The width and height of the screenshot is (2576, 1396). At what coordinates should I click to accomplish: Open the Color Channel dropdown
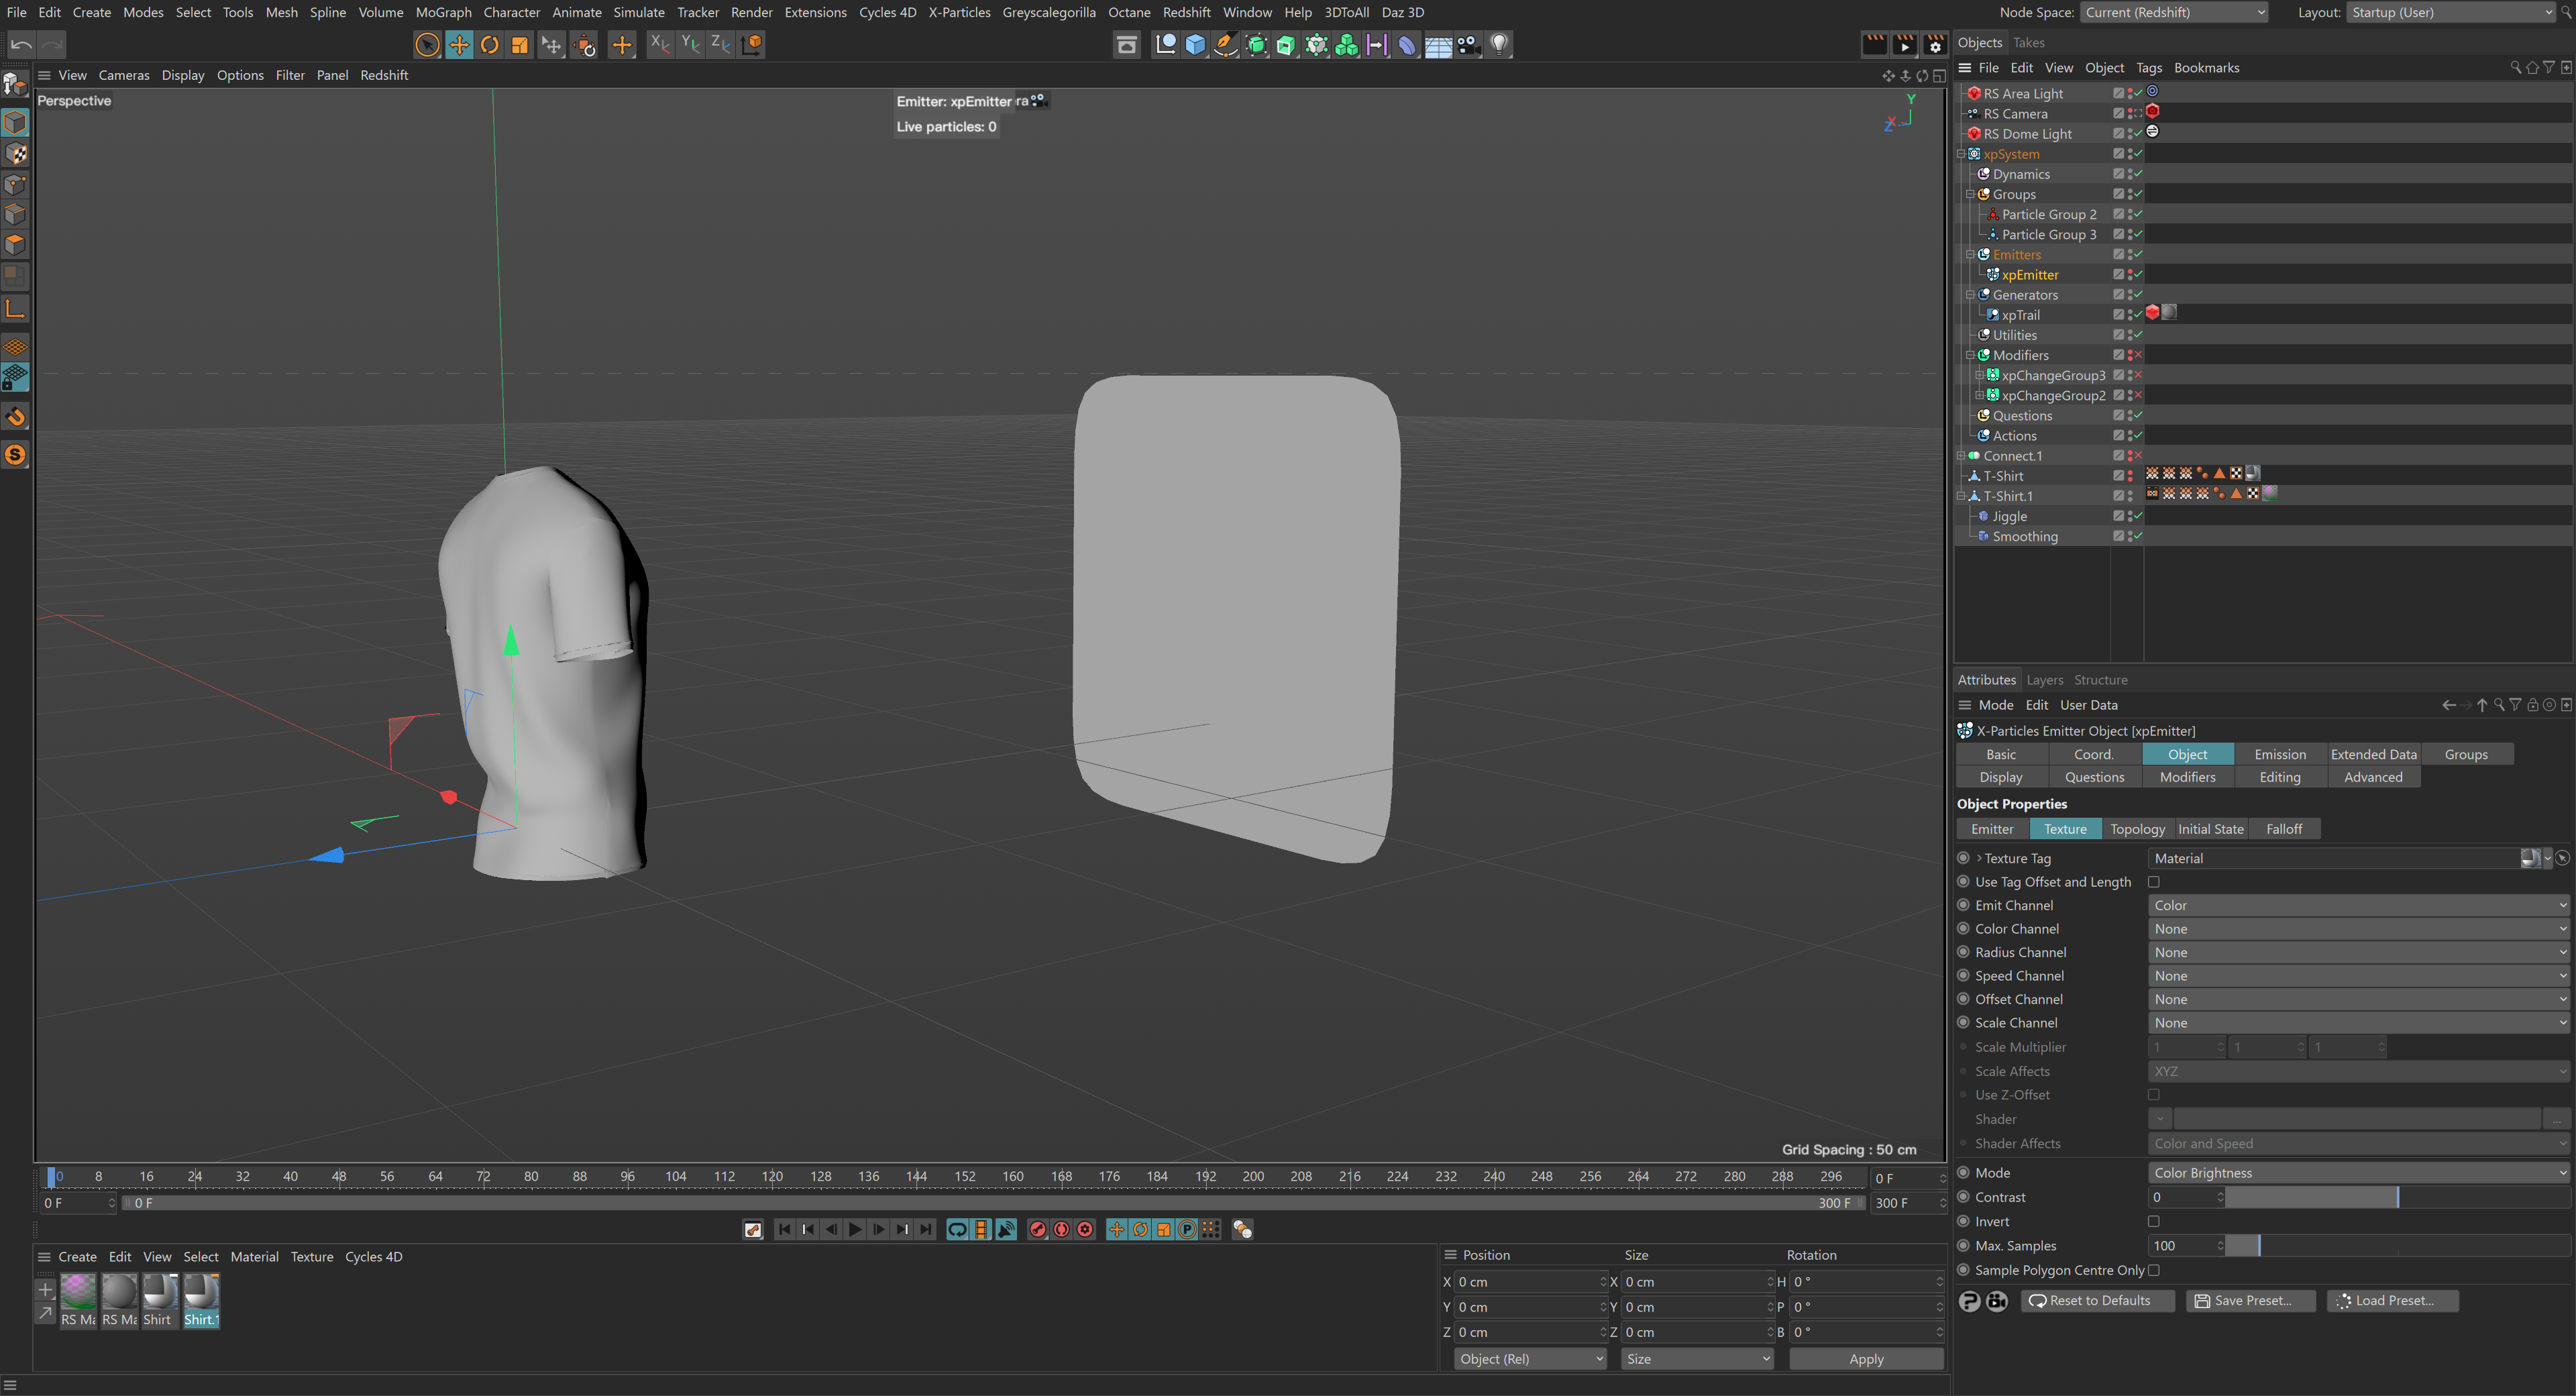[2358, 929]
